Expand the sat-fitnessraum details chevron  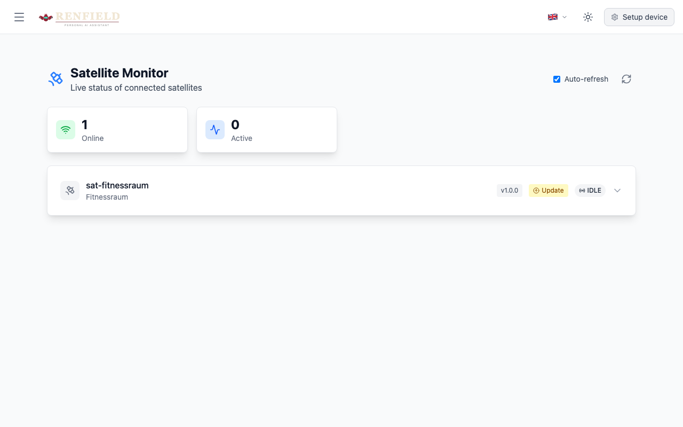coord(617,191)
